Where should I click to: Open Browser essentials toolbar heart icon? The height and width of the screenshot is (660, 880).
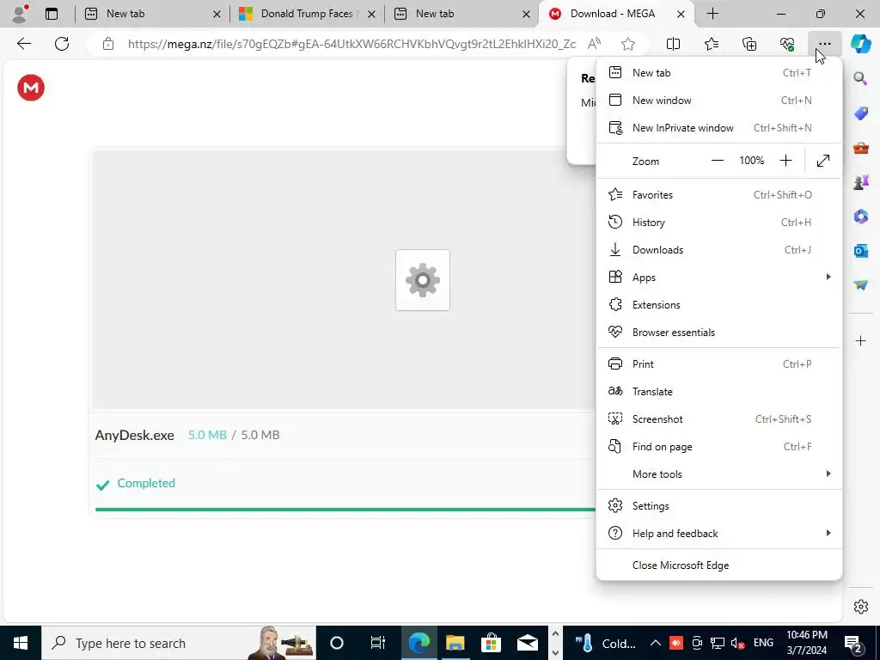tap(787, 44)
